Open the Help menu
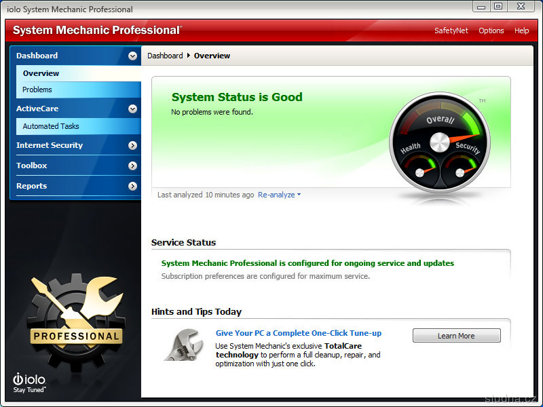Viewport: 543px width, 407px height. [521, 31]
